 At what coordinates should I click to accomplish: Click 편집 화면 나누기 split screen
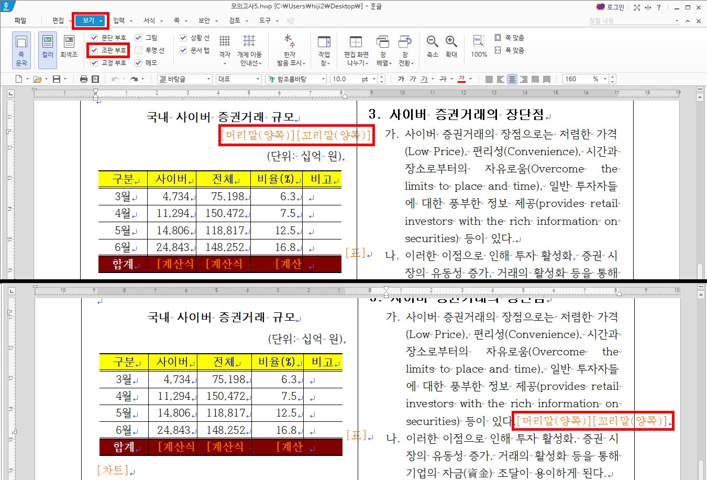(x=356, y=50)
